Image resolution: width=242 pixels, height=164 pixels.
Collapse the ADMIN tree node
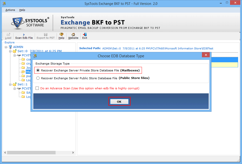click(6, 47)
